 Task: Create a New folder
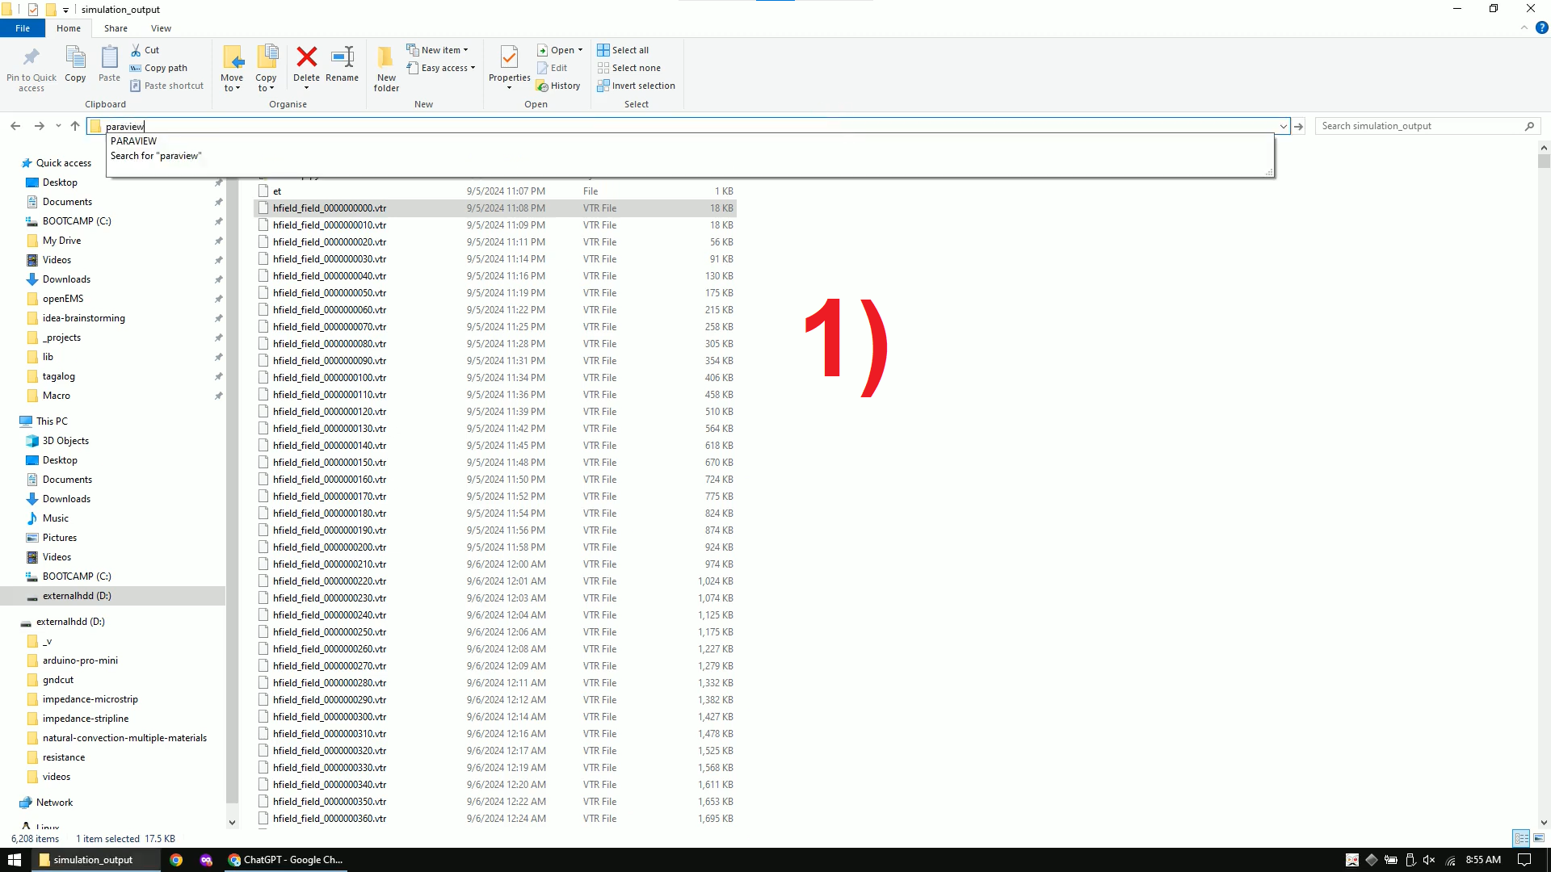point(386,69)
